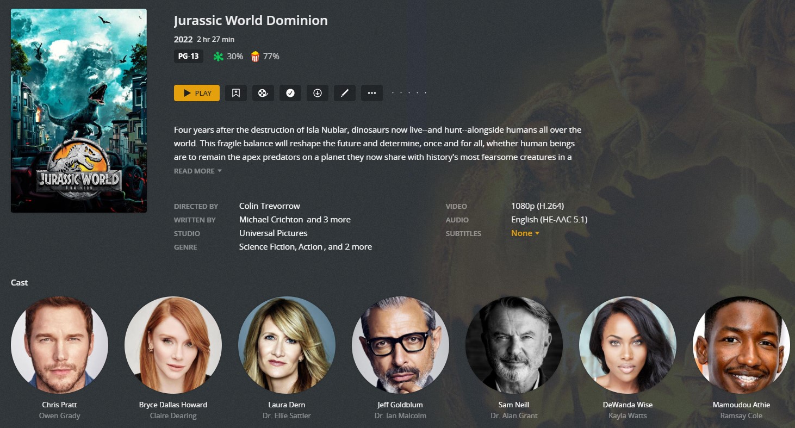Download movie using the down-arrow icon
The width and height of the screenshot is (795, 428).
coord(318,93)
